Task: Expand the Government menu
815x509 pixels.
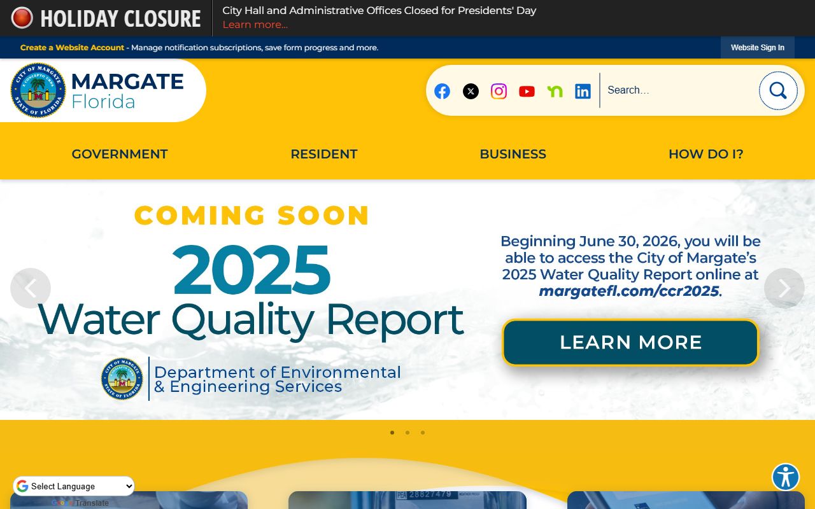Action: click(x=120, y=154)
